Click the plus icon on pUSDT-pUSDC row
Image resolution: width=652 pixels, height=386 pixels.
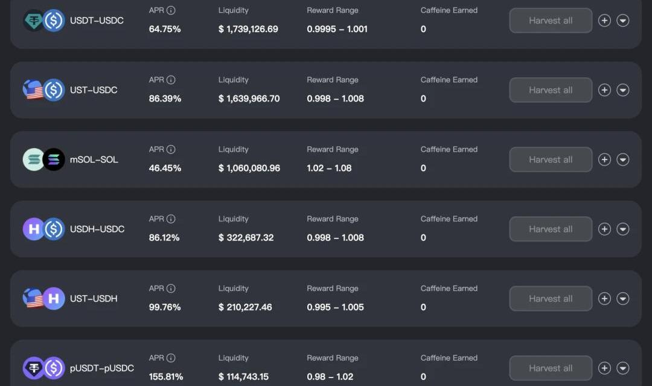tap(604, 368)
